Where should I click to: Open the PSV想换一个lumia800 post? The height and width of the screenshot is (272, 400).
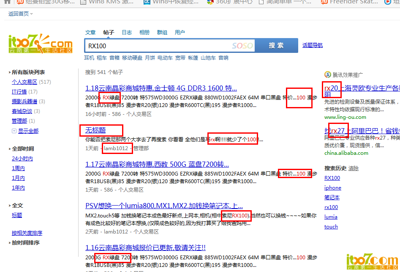[164, 206]
